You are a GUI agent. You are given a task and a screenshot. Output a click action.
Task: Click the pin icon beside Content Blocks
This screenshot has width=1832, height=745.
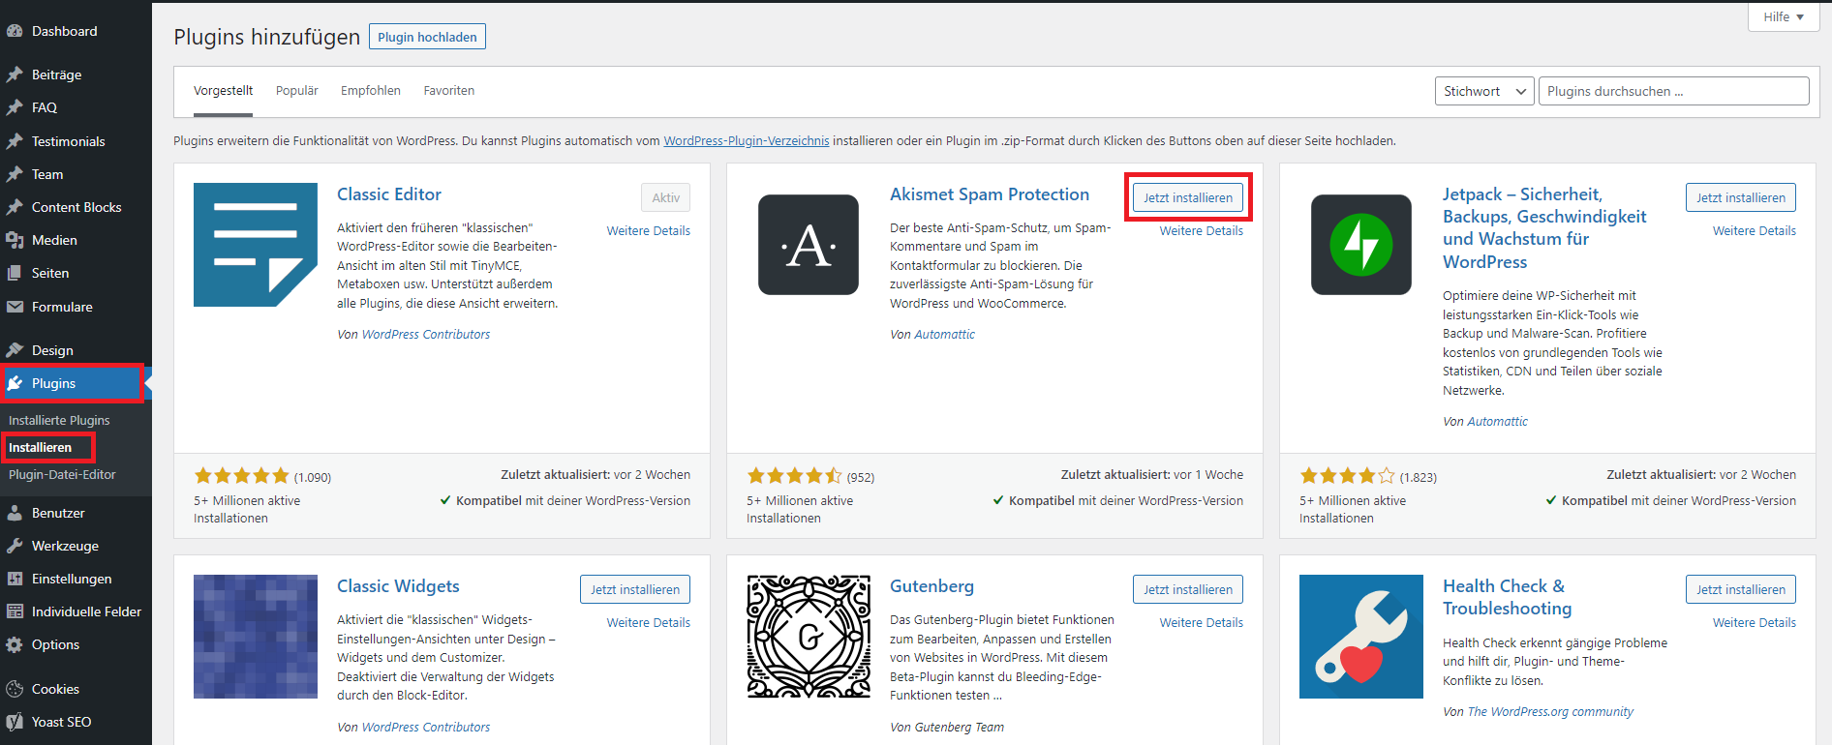click(x=15, y=207)
